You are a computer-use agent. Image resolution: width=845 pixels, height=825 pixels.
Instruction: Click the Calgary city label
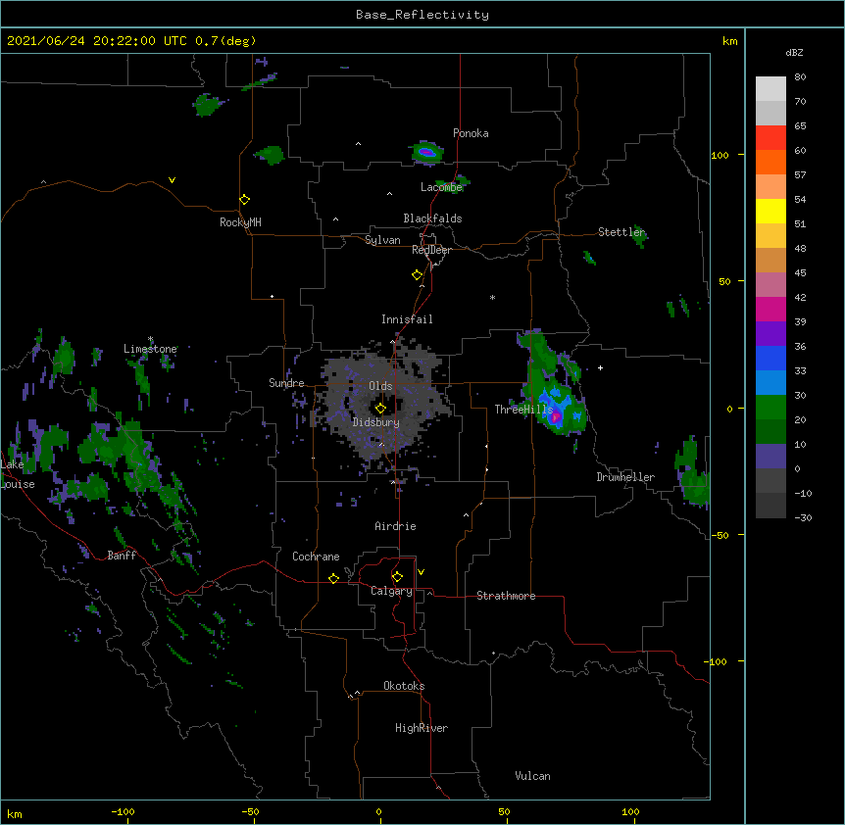[x=391, y=591]
